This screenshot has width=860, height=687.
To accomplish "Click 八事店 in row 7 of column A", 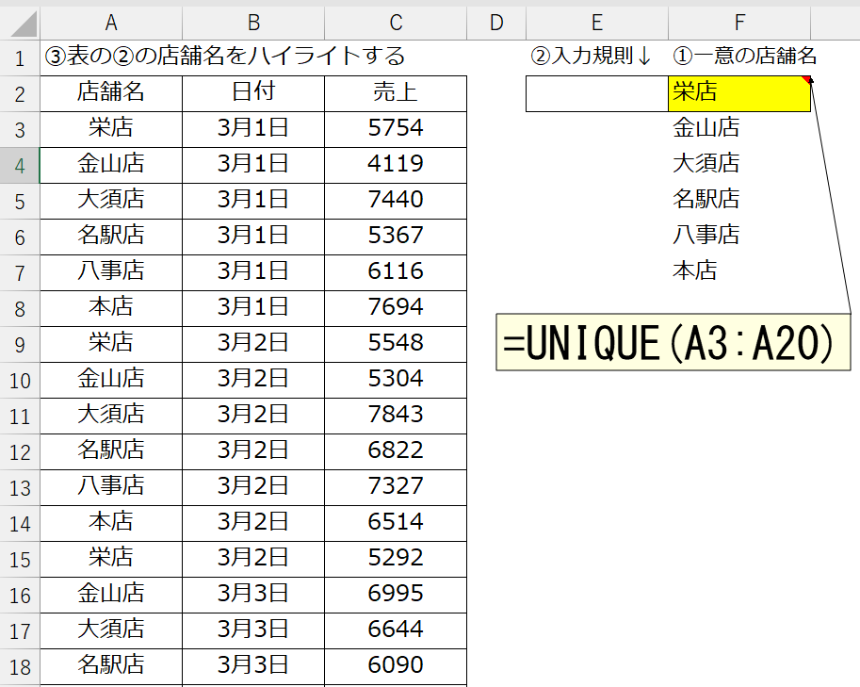I will [111, 272].
